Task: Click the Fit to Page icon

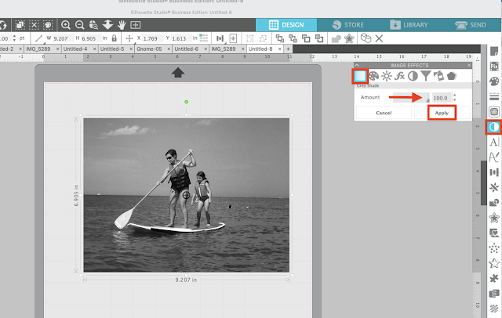Action: click(x=136, y=25)
